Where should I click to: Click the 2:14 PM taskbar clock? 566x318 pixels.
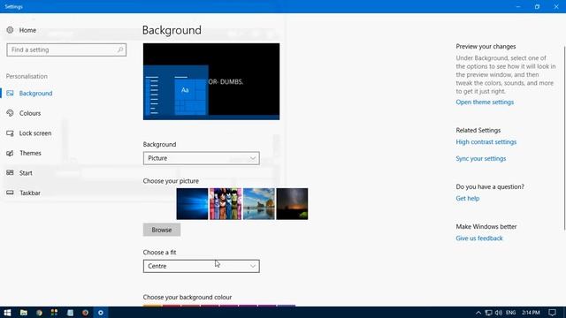(531, 313)
